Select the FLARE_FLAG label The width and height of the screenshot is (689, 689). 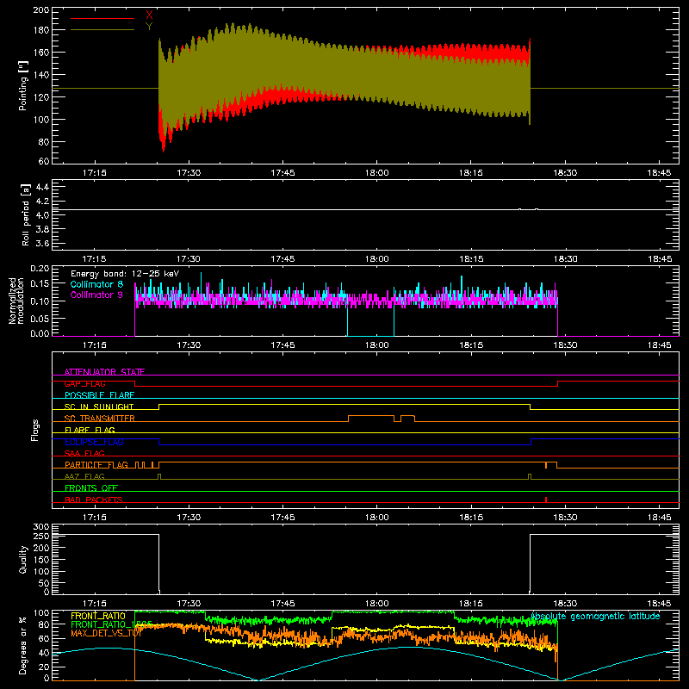(90, 430)
